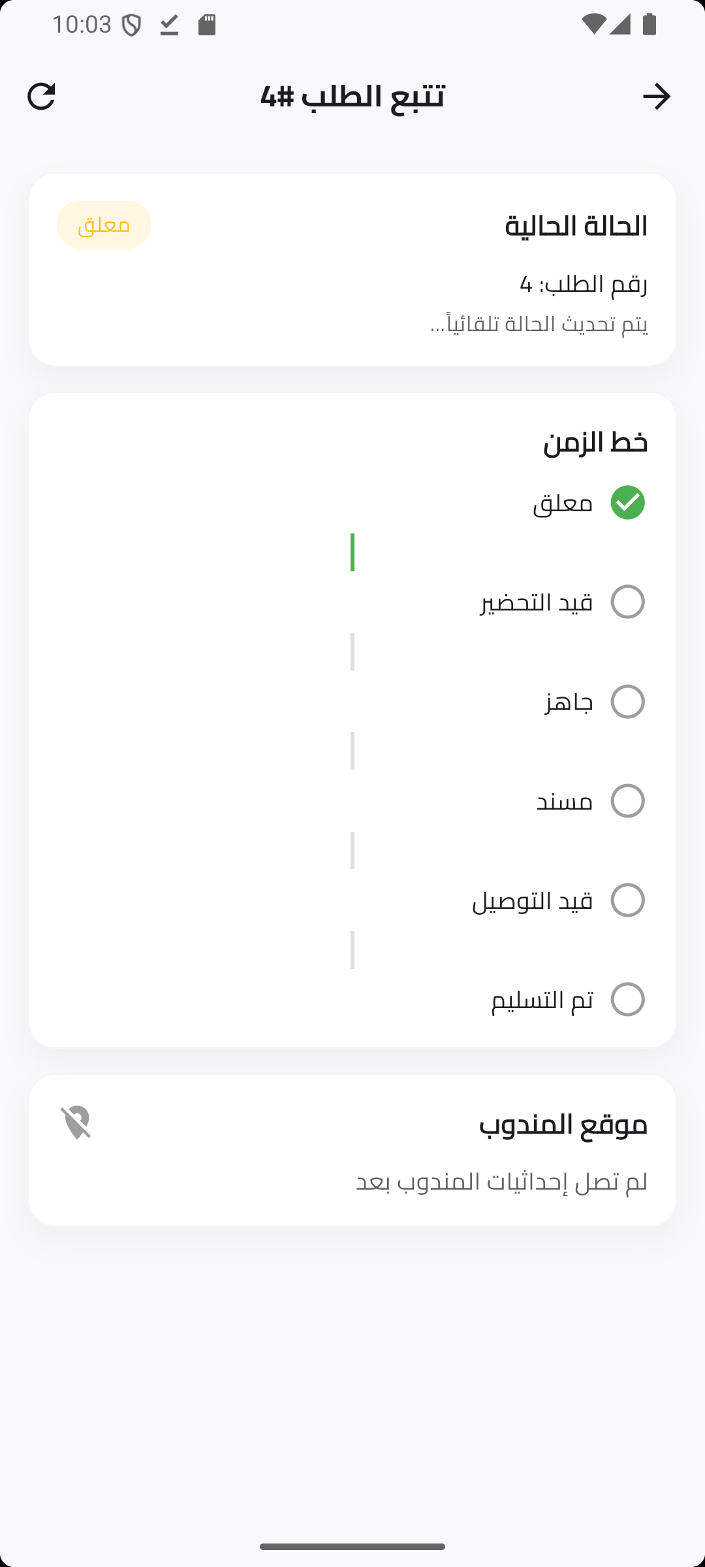Image resolution: width=705 pixels, height=1567 pixels.
Task: Tap the download-done icon in status bar
Action: (169, 25)
